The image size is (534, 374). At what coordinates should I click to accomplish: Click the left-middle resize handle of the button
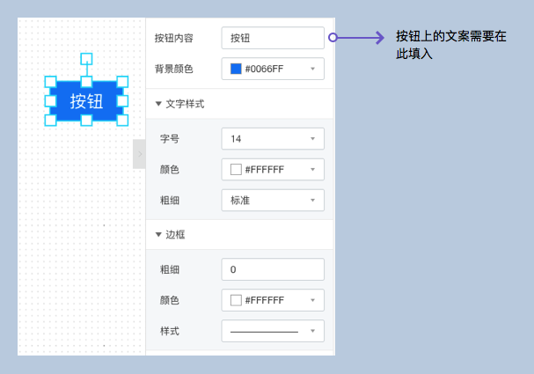coord(50,100)
